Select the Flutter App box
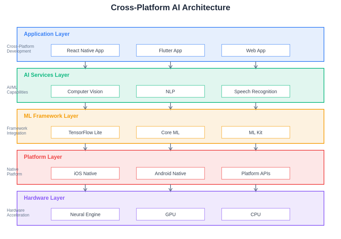The width and height of the screenshot is (341, 239). coord(170,51)
